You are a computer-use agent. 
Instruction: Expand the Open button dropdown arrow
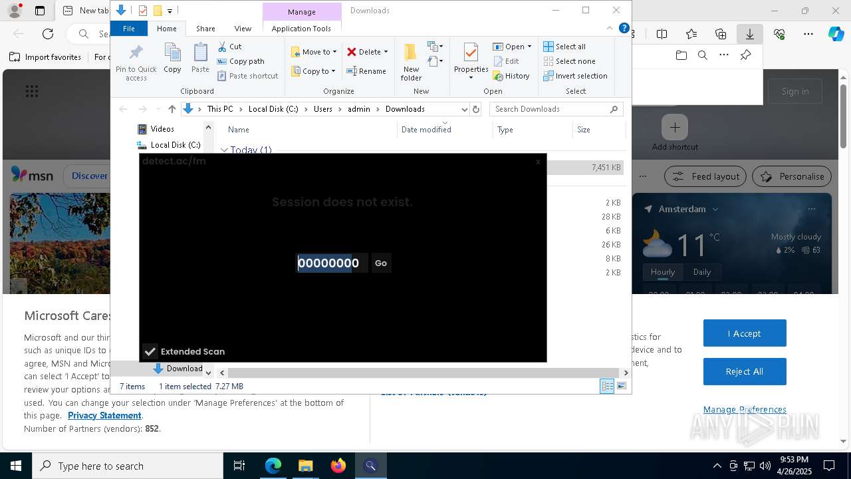click(529, 47)
